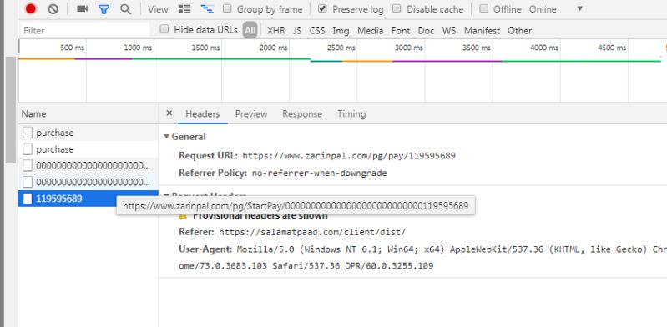
Task: Clear the network log
Action: pos(53,8)
